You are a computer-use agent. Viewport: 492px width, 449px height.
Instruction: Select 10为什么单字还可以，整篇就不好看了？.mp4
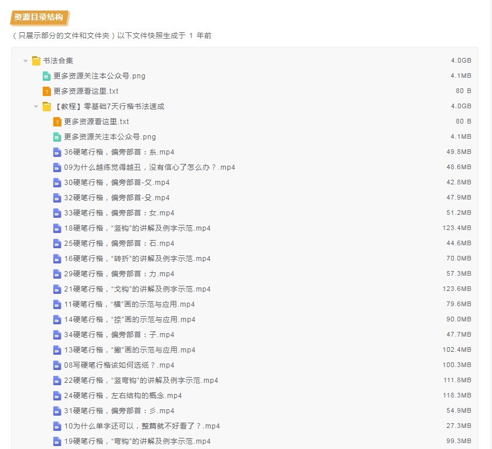pos(142,426)
